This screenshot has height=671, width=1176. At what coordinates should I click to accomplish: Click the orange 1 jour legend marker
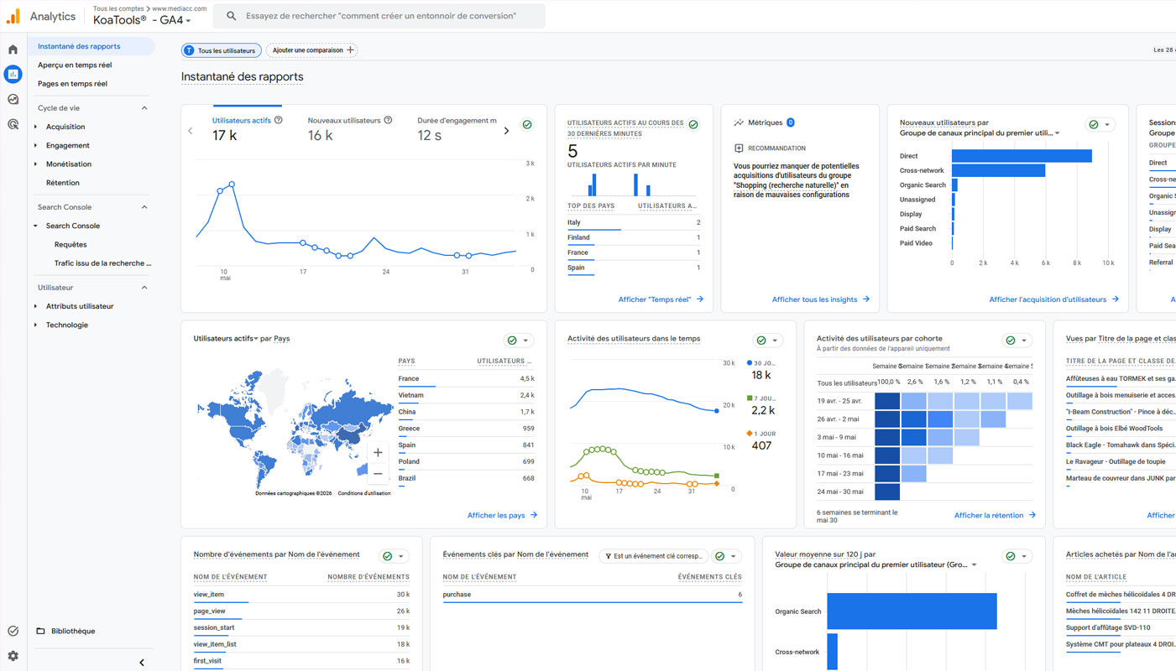(x=749, y=434)
